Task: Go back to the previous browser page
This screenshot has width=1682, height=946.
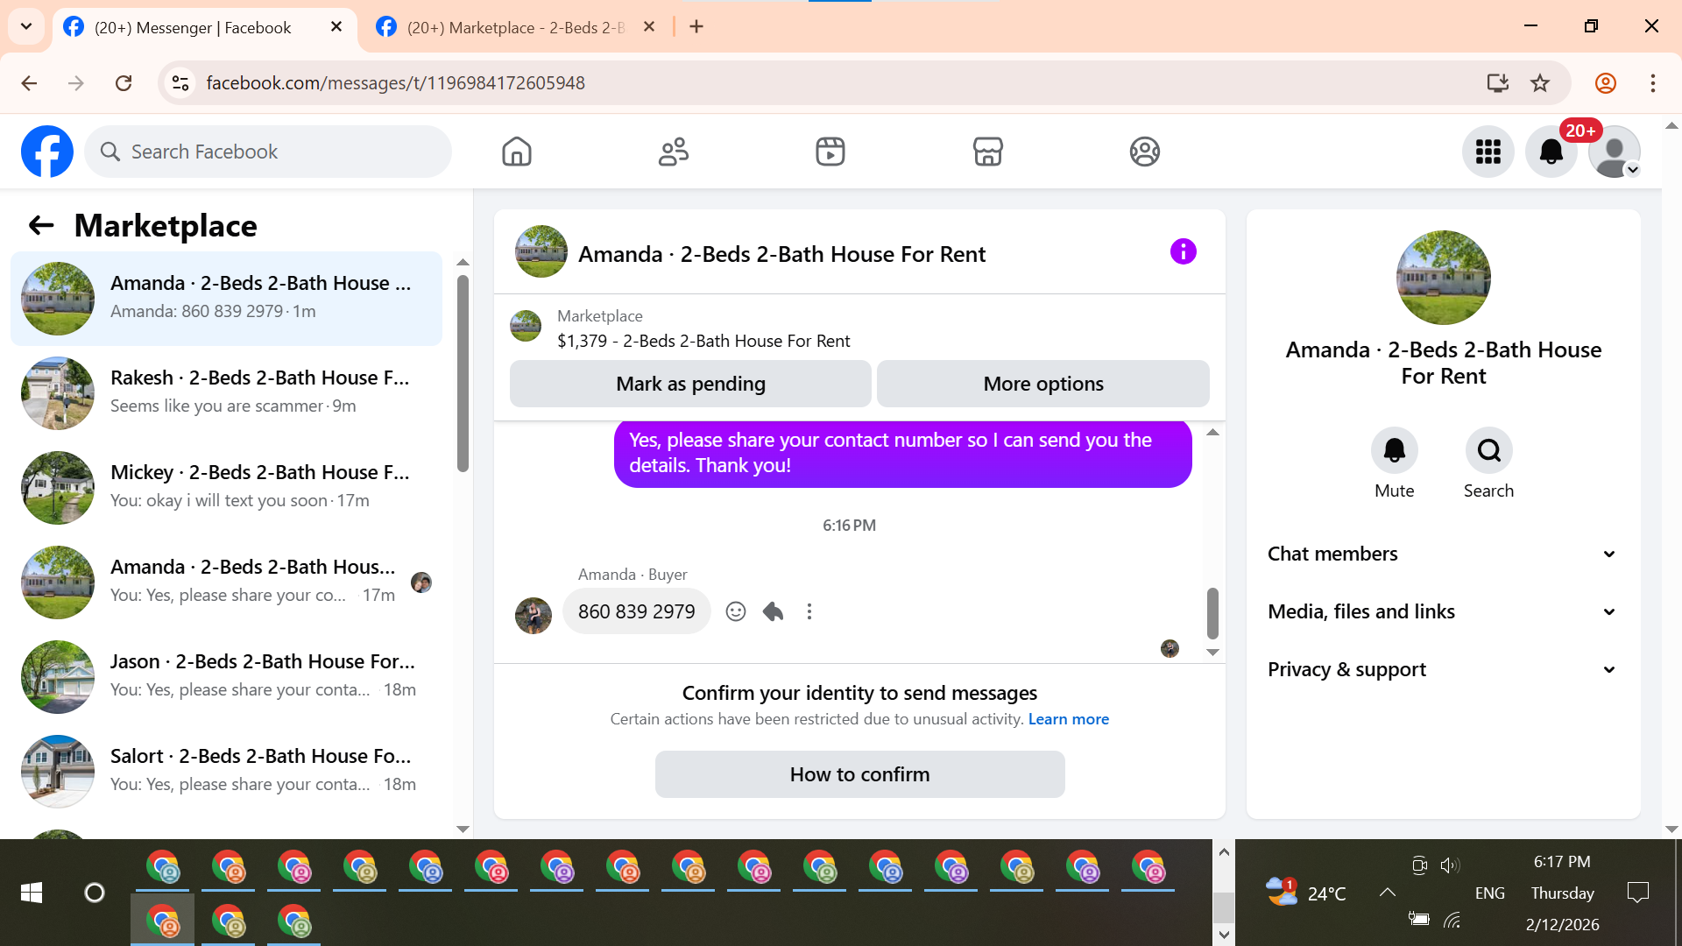Action: tap(29, 83)
